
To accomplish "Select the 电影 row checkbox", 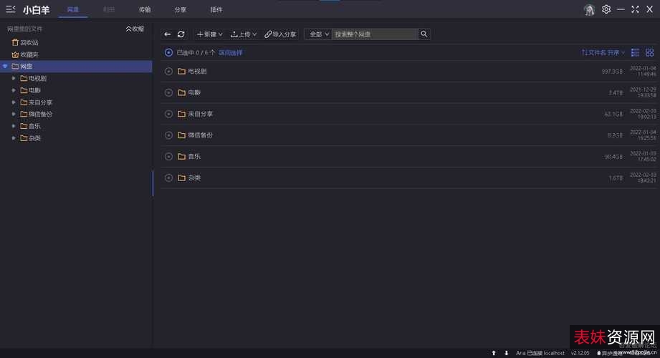I will pos(169,92).
